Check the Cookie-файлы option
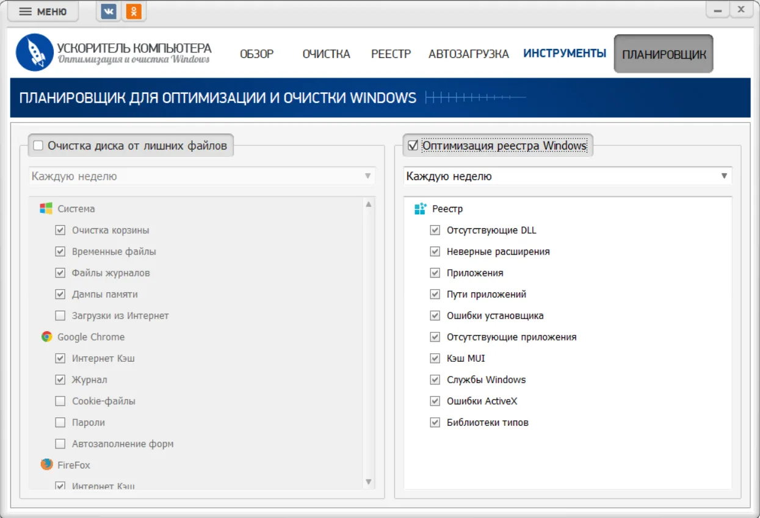760x518 pixels. click(x=60, y=401)
